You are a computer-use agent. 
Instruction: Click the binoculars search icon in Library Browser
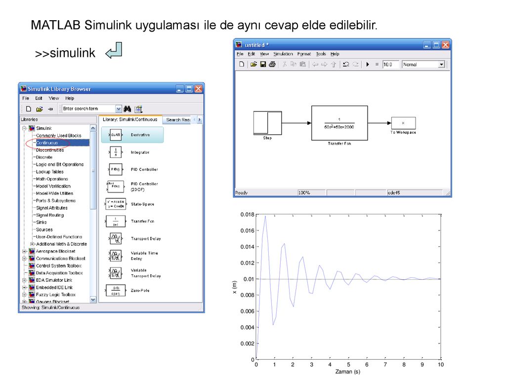[x=127, y=109]
